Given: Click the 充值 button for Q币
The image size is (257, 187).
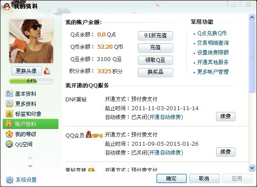Looking at the screenshot, I should tap(156, 48).
